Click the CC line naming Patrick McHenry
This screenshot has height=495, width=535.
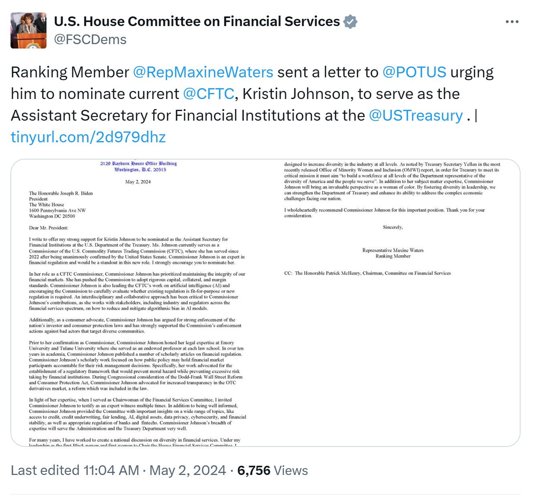click(x=367, y=273)
